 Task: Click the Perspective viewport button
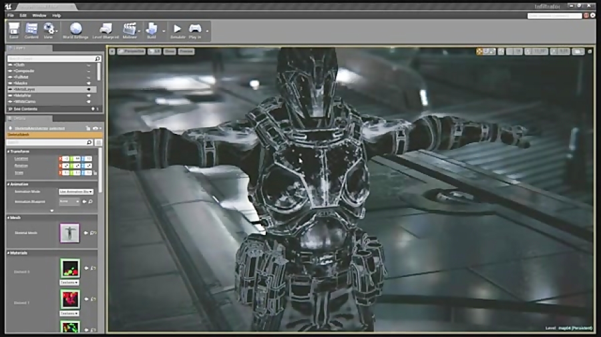132,51
